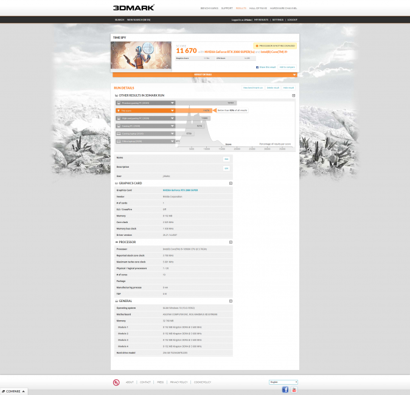Open the Results menu
Image resolution: width=410 pixels, height=395 pixels.
[241, 8]
